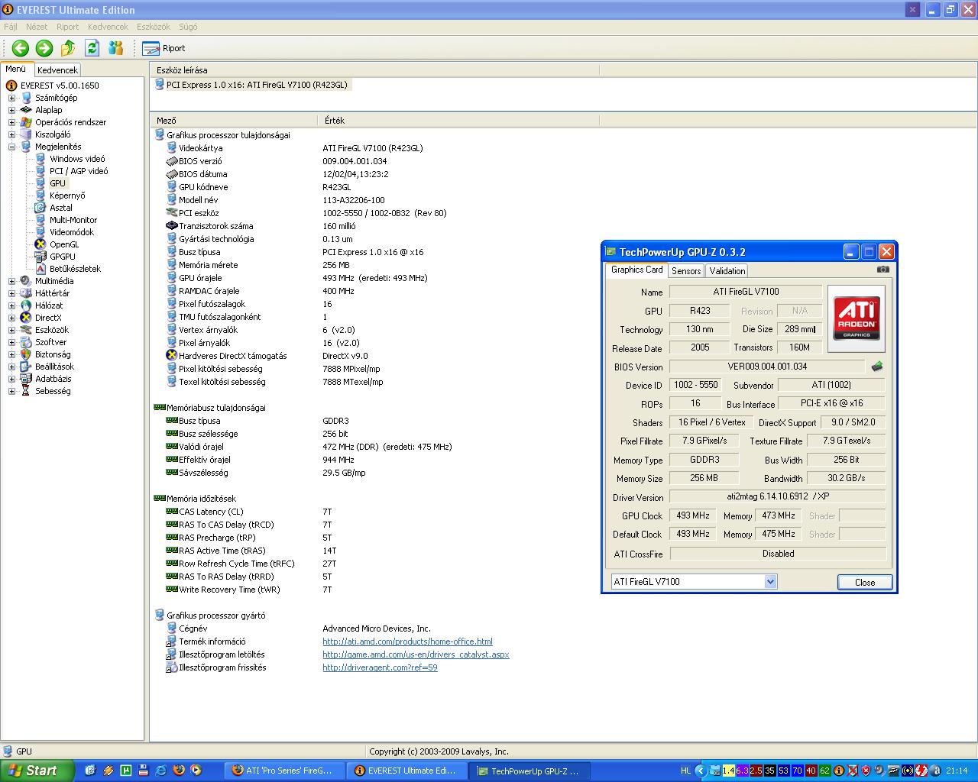978x782 pixels.
Task: Open the drivers_catalyst.aspx download link
Action: coord(416,654)
